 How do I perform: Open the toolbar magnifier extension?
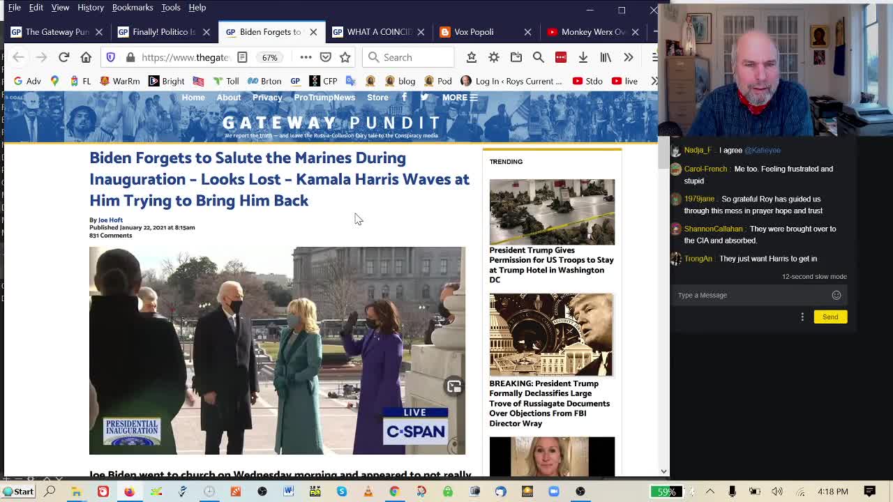click(538, 57)
